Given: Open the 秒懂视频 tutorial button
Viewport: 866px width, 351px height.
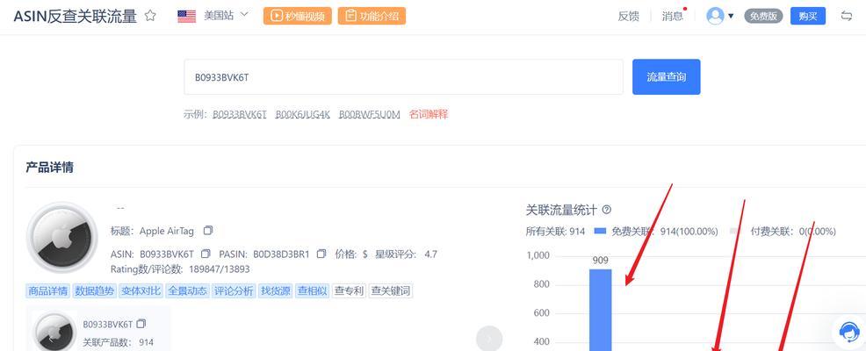Looking at the screenshot, I should 297,16.
